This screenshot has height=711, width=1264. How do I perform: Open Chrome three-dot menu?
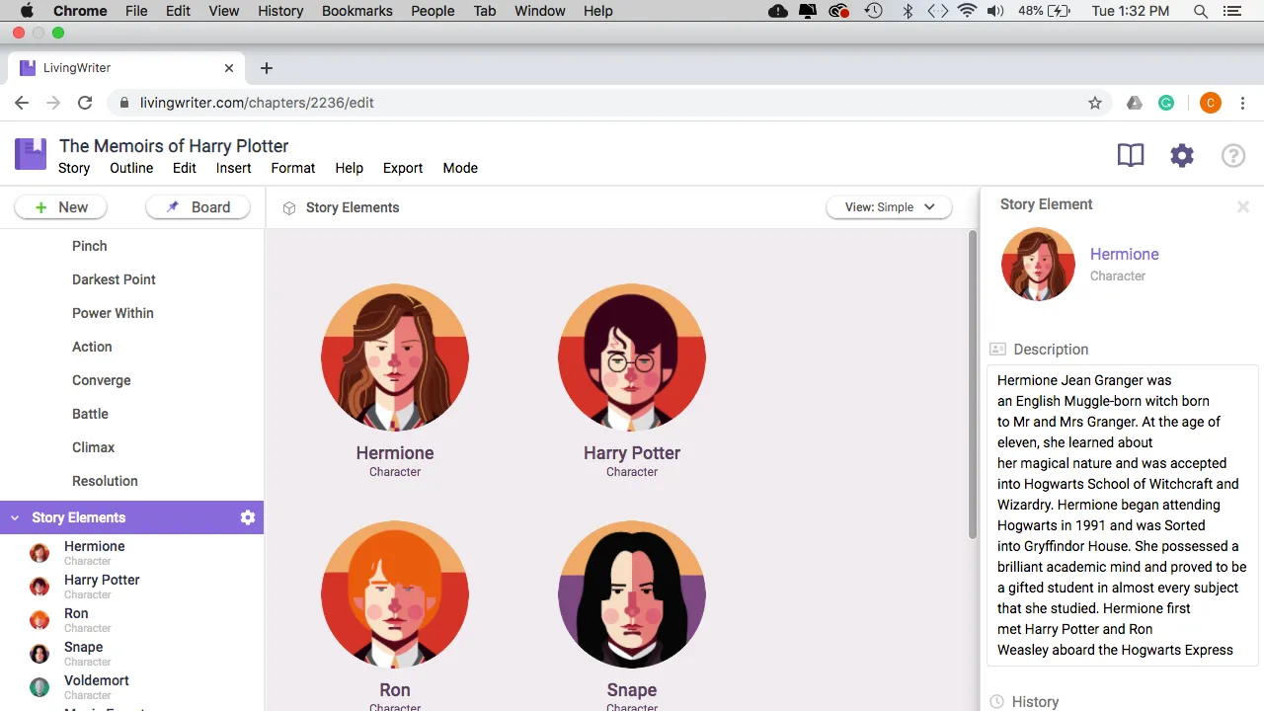(x=1243, y=103)
